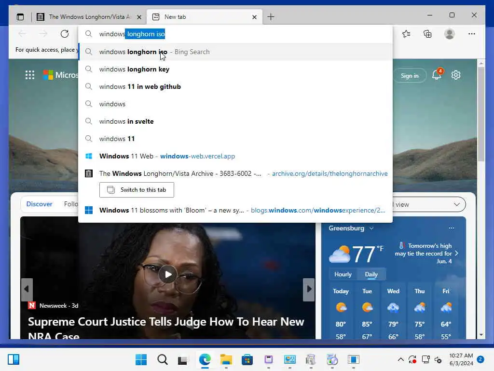The image size is (494, 371).
Task: Open the profile avatar icon
Action: coord(450,34)
